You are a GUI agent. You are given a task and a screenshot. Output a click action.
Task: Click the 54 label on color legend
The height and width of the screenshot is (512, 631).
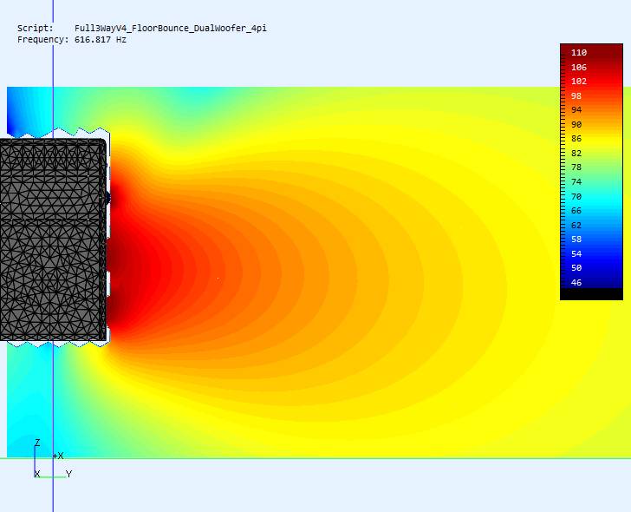(576, 253)
